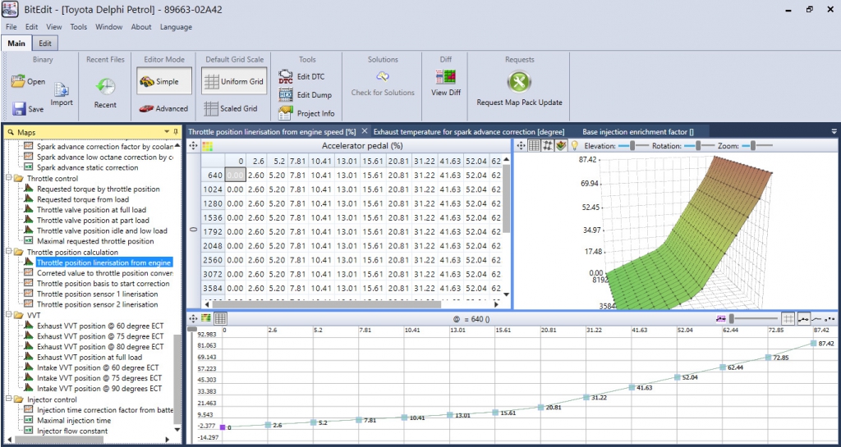Viewport: 841px width, 447px height.
Task: Toggle grid display in 3D view
Action: (534, 146)
